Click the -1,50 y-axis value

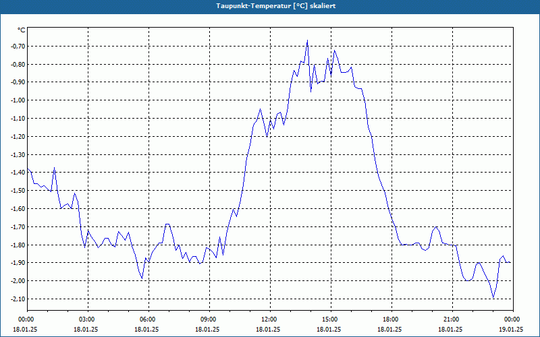(x=18, y=191)
